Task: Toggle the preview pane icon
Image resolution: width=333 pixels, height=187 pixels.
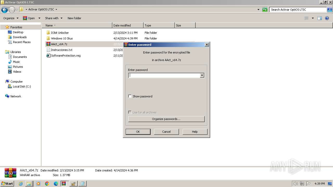Action: click(320, 18)
